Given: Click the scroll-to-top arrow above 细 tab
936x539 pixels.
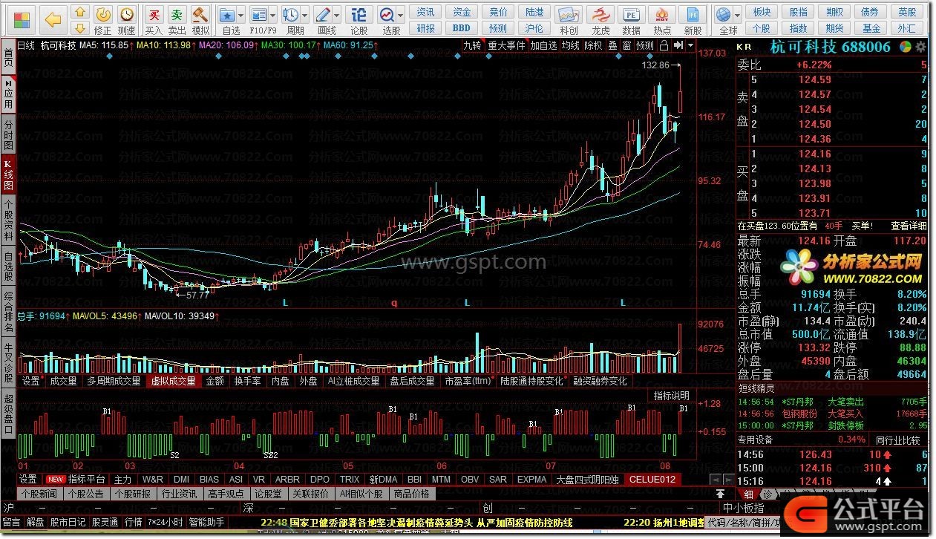Looking at the screenshot, I should pos(719,493).
